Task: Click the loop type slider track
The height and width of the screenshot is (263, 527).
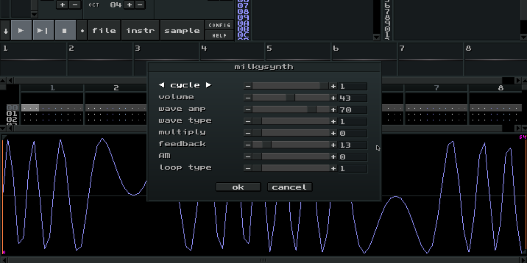Action: coord(291,168)
